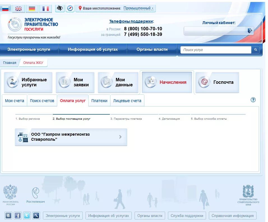Open the Мои данные tile

[x=118, y=82]
